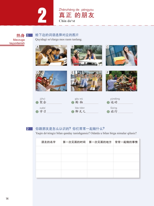Image resolution: width=154 pixels, height=206 pixels.
Task: Click the word 购物
Action: coord(79,102)
